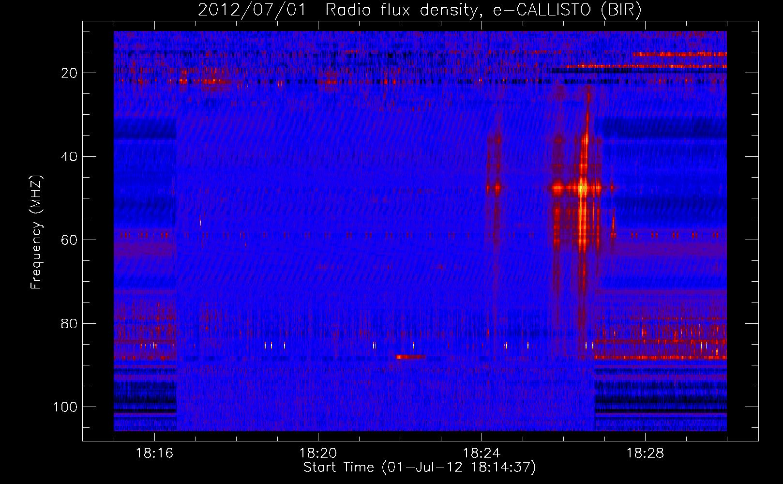Click the red horizontal streak near 88 MHz at 18:22

coord(411,357)
